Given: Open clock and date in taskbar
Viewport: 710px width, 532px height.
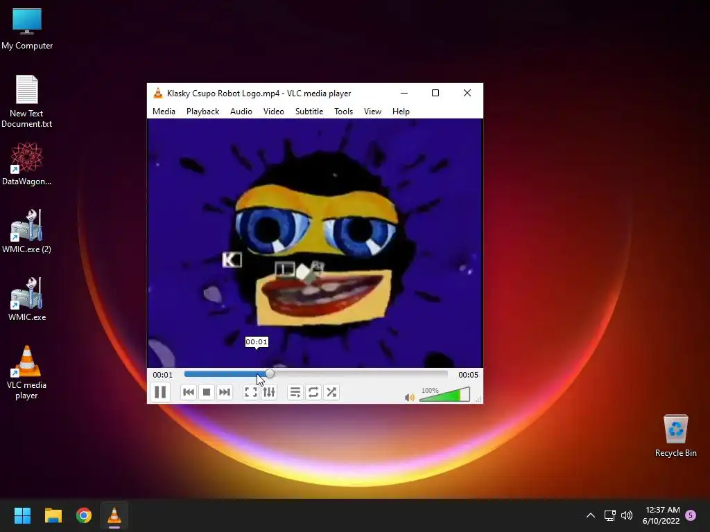Looking at the screenshot, I should coord(661,515).
